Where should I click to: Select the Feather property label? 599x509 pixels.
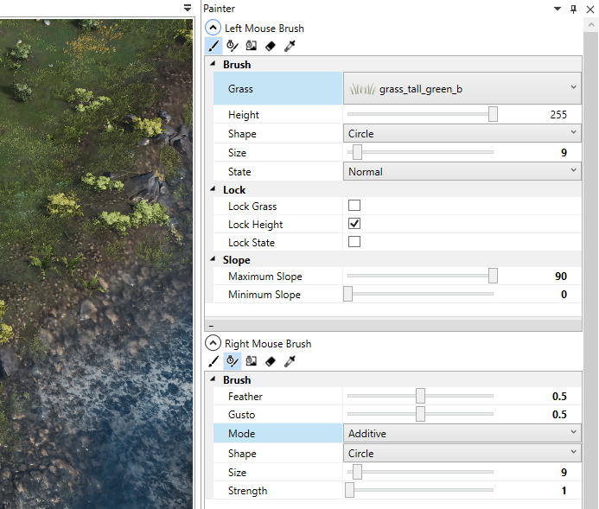tap(245, 397)
